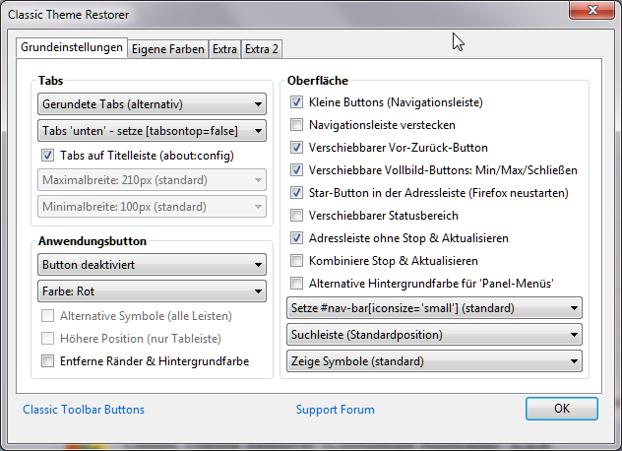Screen dimensions: 622x451
Task: Check Entferne Ränder & Hintergrundfarbe
Action: [x=47, y=361]
